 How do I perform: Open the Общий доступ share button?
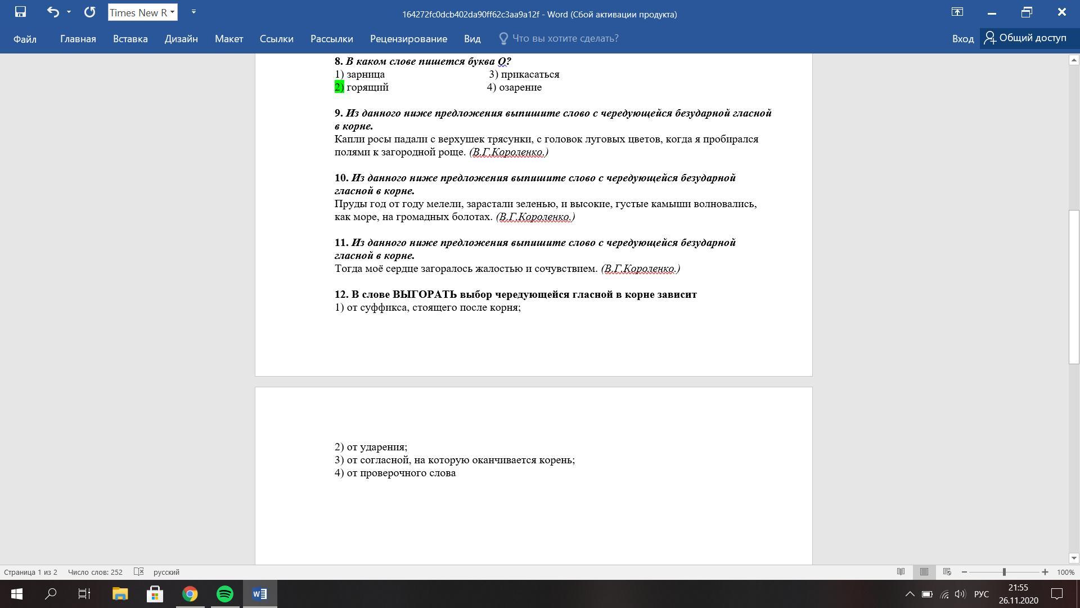tap(1025, 38)
